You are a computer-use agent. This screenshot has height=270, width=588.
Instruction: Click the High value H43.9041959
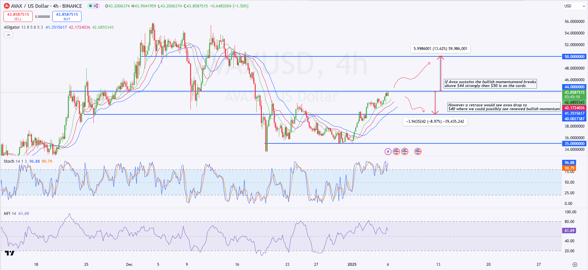click(144, 6)
